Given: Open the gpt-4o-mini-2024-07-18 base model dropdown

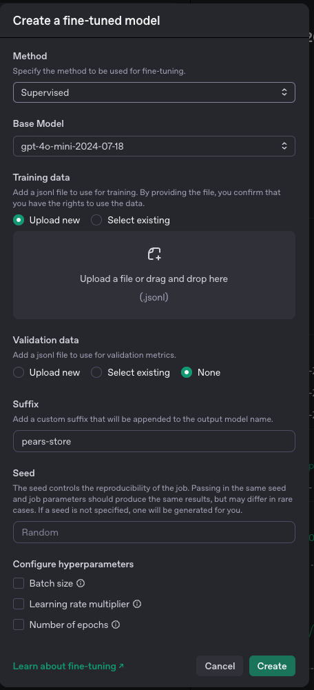Looking at the screenshot, I should [x=154, y=146].
